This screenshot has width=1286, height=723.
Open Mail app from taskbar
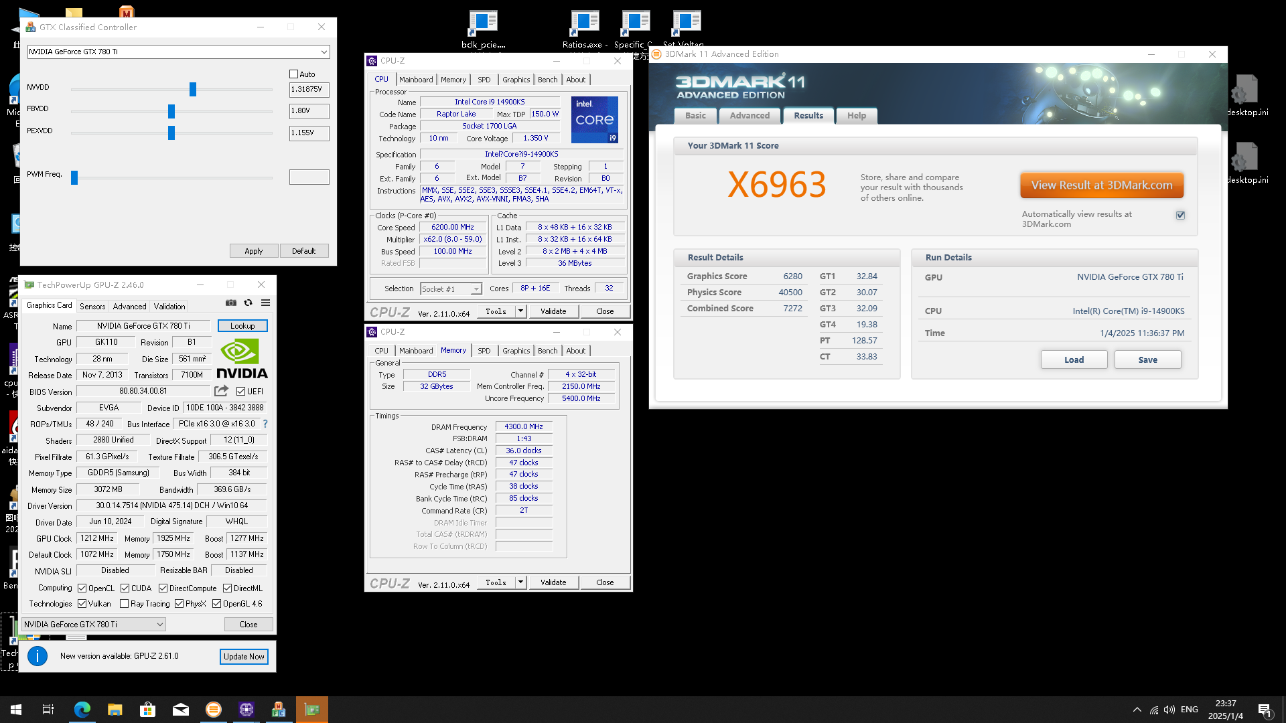click(x=180, y=710)
